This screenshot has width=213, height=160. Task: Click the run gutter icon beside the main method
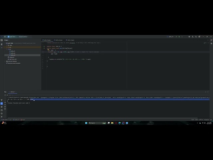tap(44, 48)
